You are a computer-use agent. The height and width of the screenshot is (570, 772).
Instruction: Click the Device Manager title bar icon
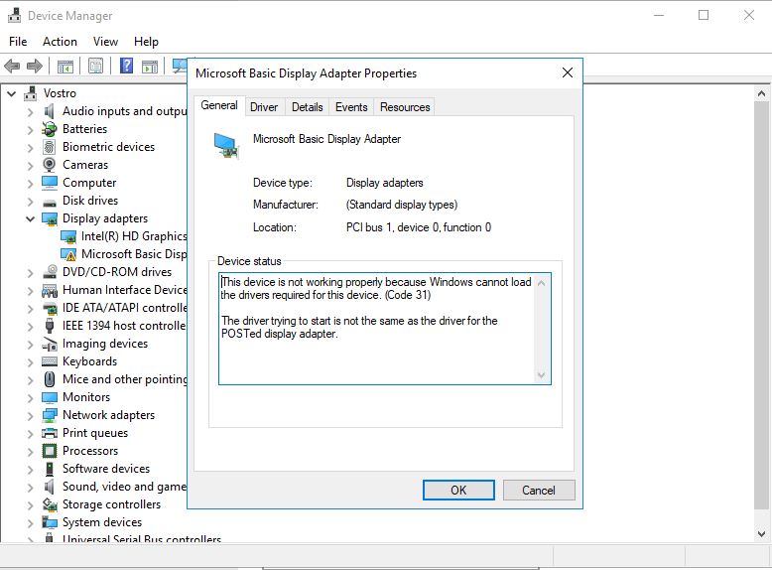click(x=14, y=15)
